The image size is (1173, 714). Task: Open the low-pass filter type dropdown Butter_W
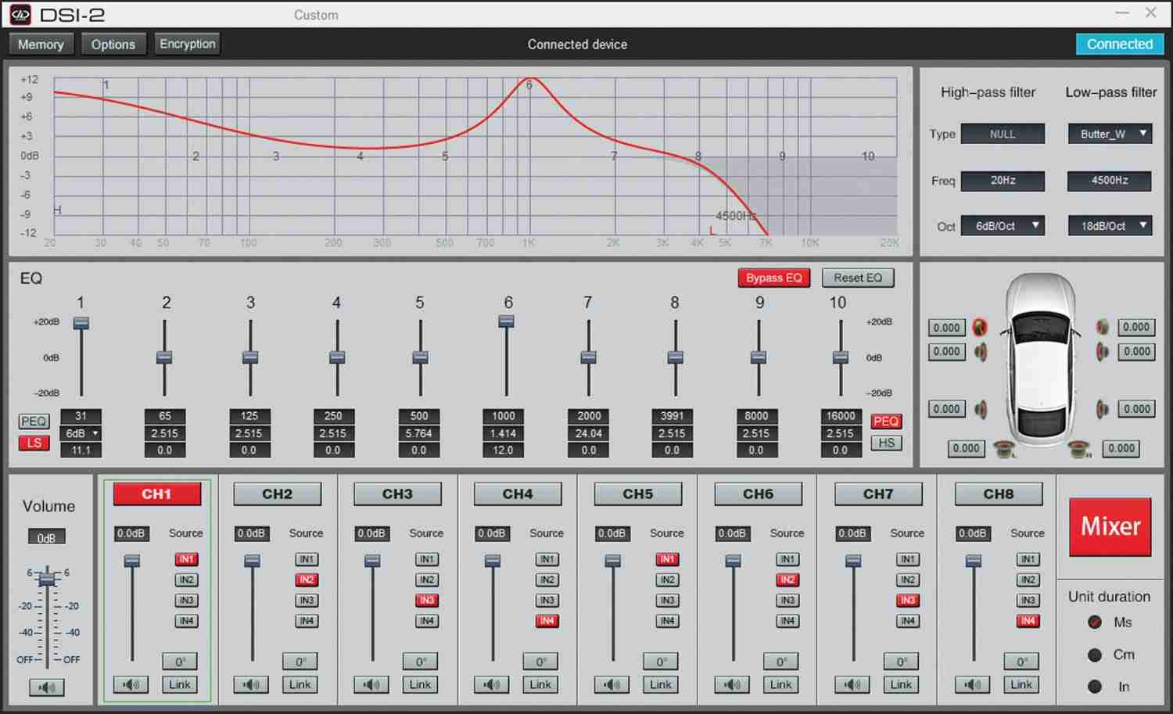click(x=1110, y=134)
